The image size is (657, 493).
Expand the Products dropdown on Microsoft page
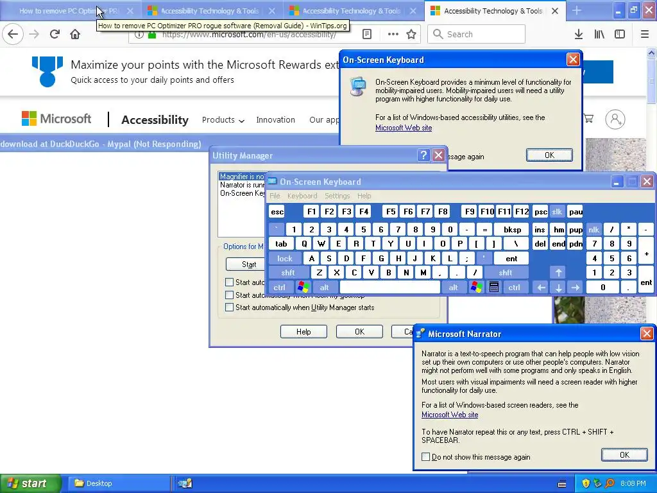[x=223, y=120]
